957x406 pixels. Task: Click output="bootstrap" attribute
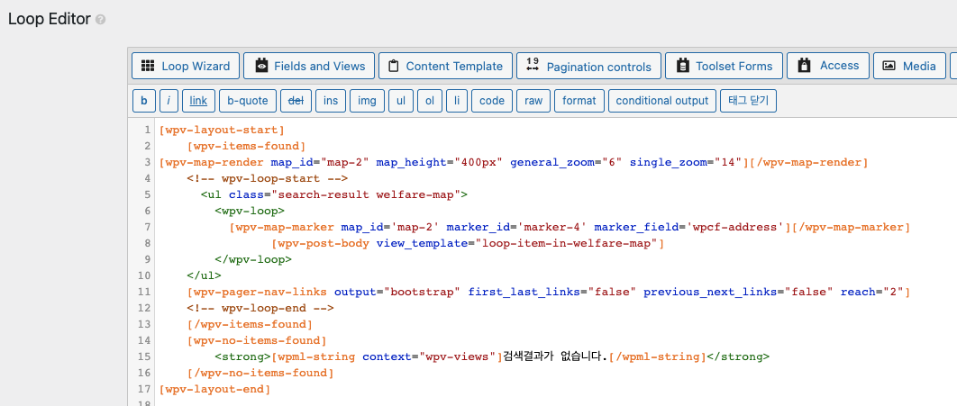click(397, 292)
